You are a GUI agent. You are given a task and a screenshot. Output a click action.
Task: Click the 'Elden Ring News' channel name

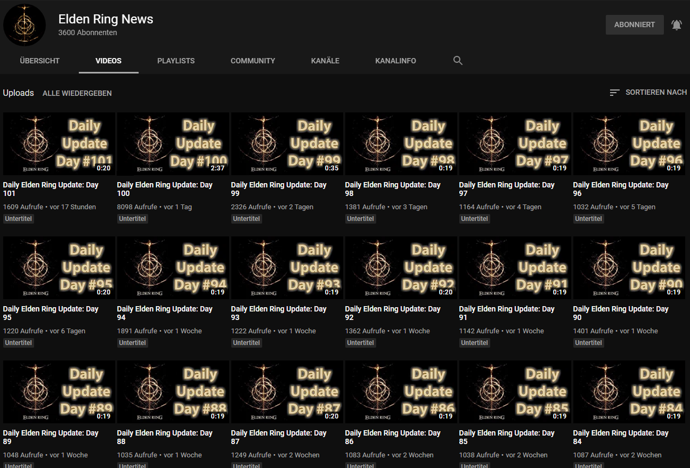coord(106,19)
